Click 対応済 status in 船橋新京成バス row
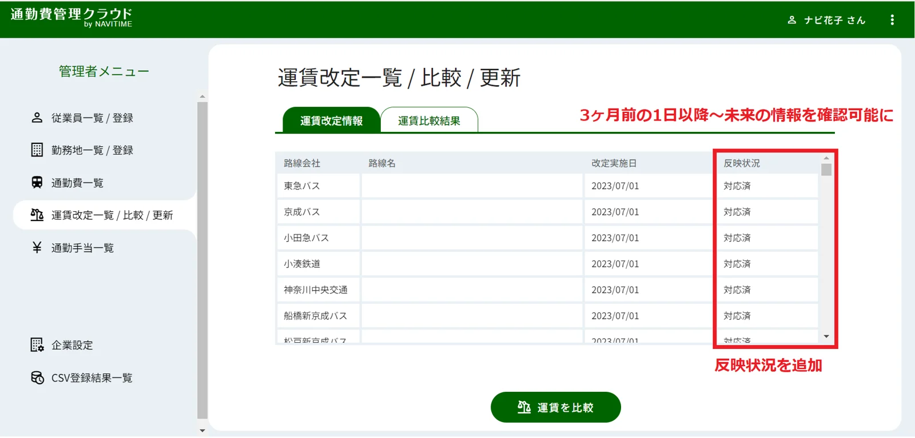The width and height of the screenshot is (915, 438). pyautogui.click(x=737, y=316)
